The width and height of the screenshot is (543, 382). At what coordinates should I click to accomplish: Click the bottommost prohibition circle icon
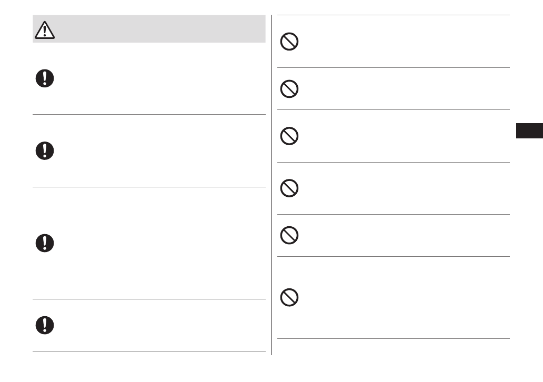(289, 298)
